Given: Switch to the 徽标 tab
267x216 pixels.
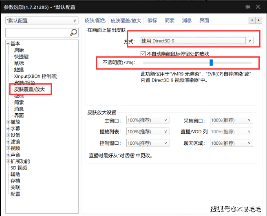Looking at the screenshot, I should click(152, 21).
